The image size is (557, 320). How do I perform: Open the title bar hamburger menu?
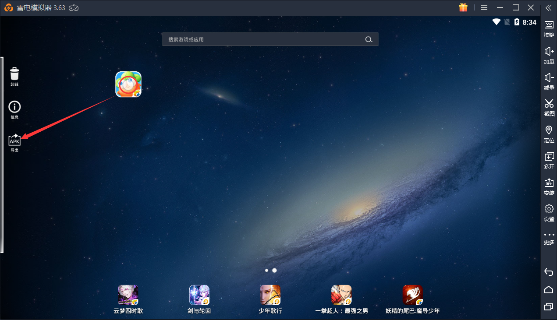484,8
